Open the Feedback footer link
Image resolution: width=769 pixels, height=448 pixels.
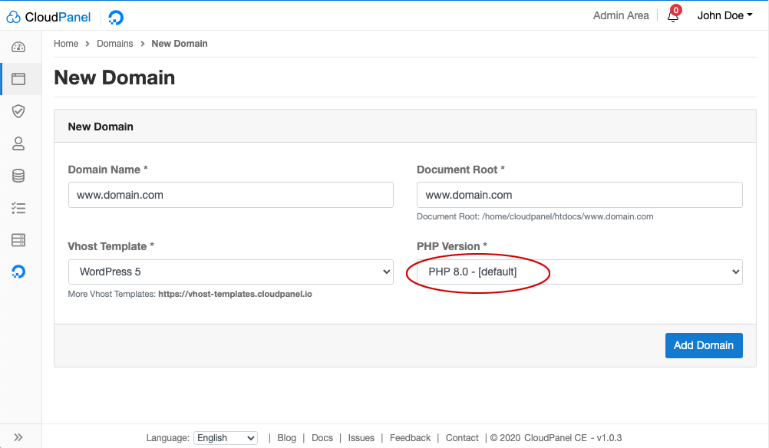[x=410, y=438]
